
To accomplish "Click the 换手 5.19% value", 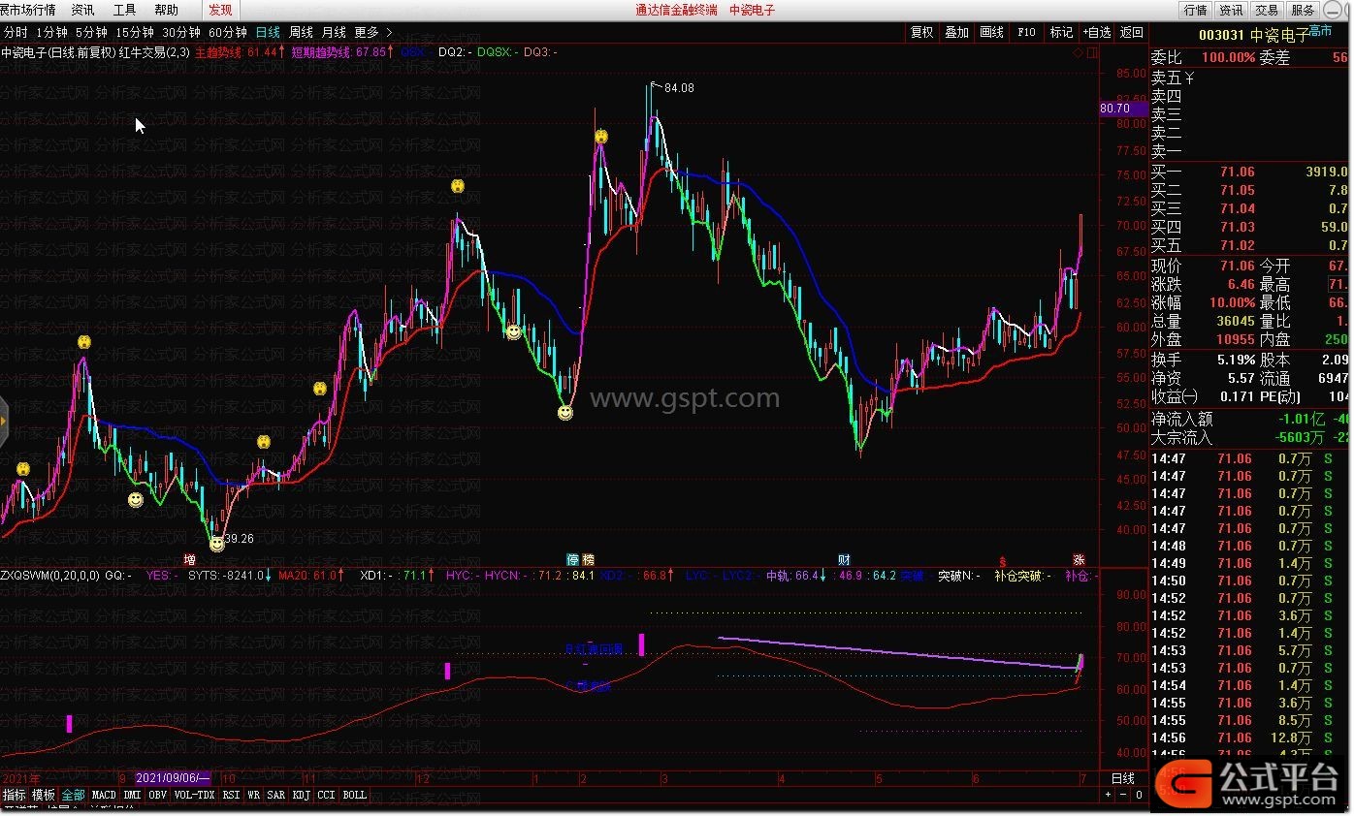I will (x=1236, y=360).
